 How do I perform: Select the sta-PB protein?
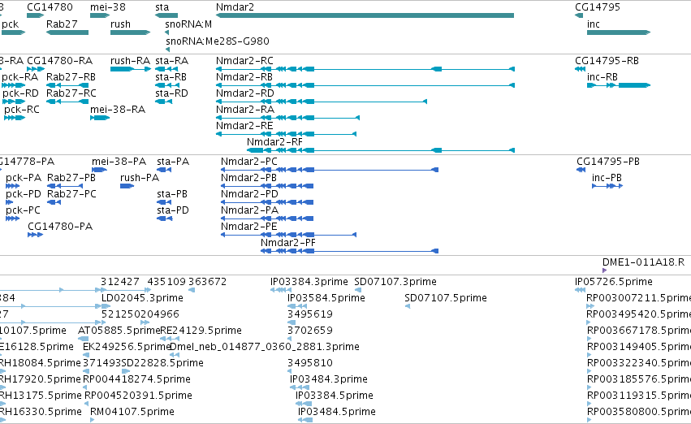point(164,202)
